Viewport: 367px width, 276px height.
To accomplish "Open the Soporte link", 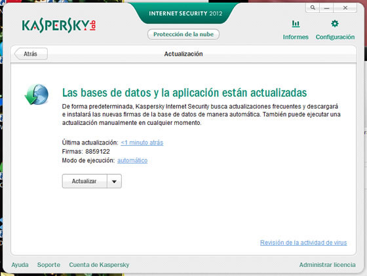I will (x=48, y=265).
